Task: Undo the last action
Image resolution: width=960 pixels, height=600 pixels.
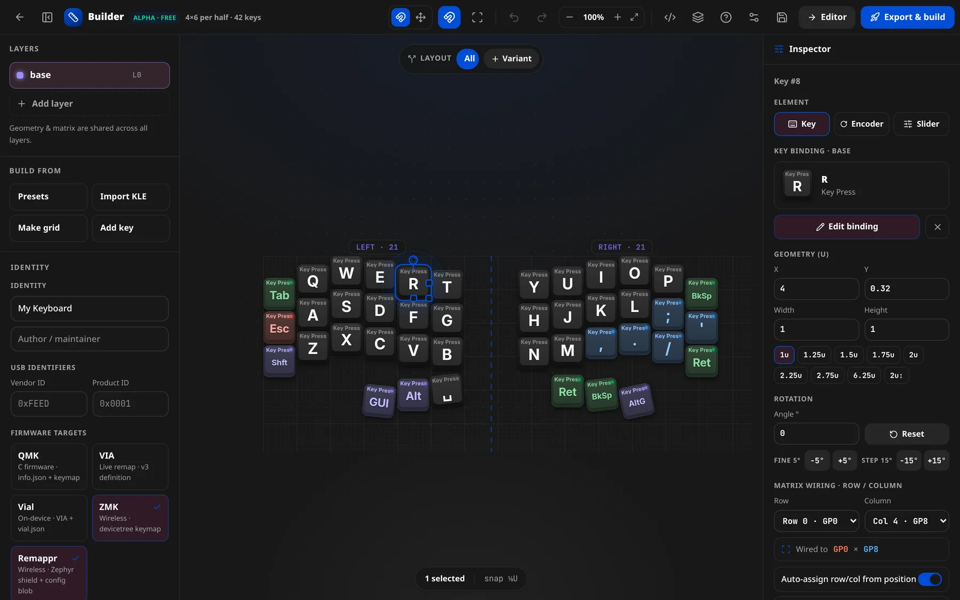Action: [x=514, y=17]
